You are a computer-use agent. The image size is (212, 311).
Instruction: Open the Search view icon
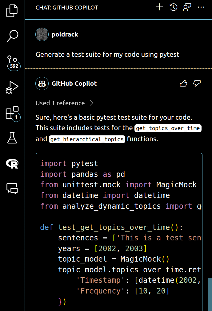click(12, 36)
